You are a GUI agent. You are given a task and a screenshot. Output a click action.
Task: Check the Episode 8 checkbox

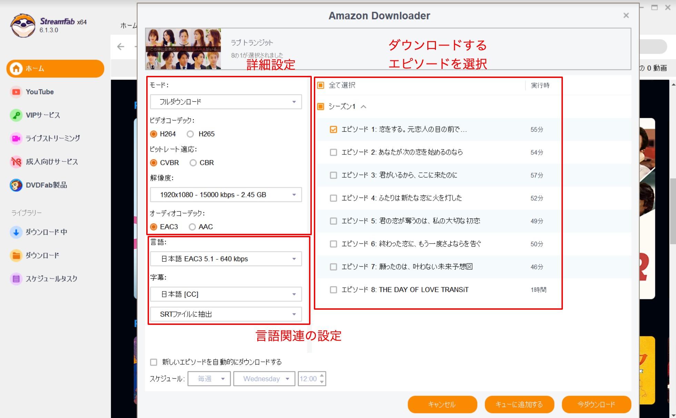tap(333, 290)
